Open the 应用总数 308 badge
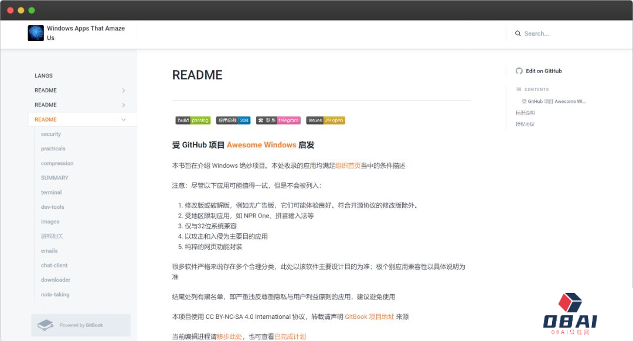This screenshot has height=341, width=633. pos(233,120)
